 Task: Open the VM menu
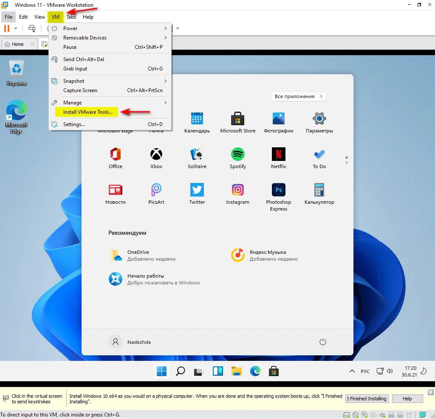click(56, 17)
